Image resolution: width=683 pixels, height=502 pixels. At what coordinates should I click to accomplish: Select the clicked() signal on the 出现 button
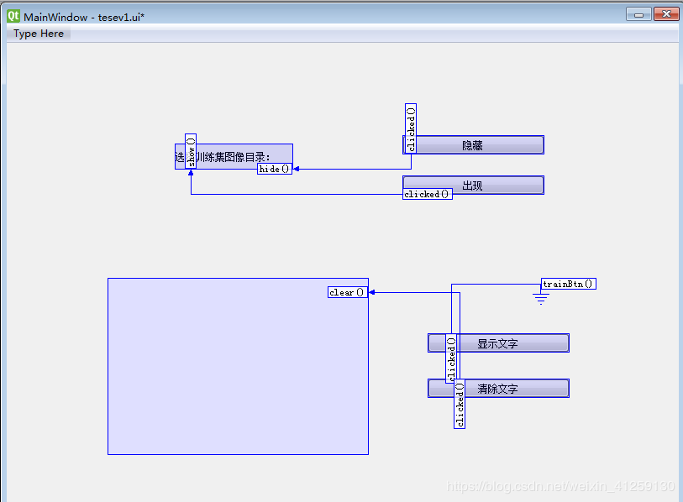click(x=427, y=193)
